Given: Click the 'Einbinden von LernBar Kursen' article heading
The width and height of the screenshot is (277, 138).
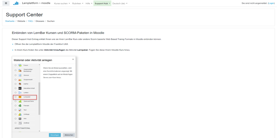Looking at the screenshot, I should coord(58,33).
